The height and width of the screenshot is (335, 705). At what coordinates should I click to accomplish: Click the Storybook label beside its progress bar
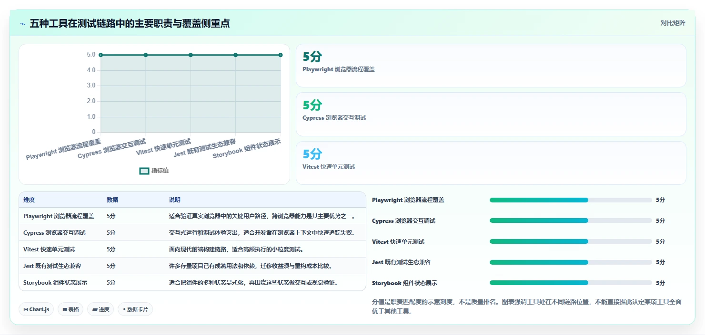pyautogui.click(x=404, y=283)
